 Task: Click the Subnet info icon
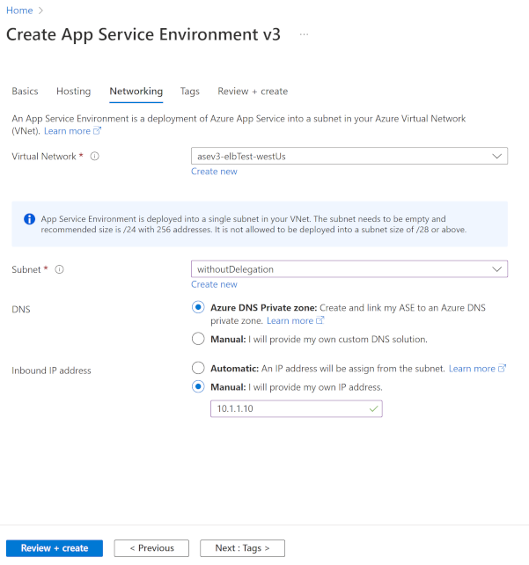tap(59, 269)
